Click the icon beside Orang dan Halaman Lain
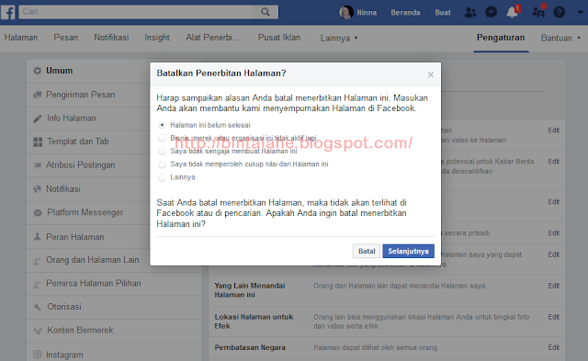 pos(37,261)
